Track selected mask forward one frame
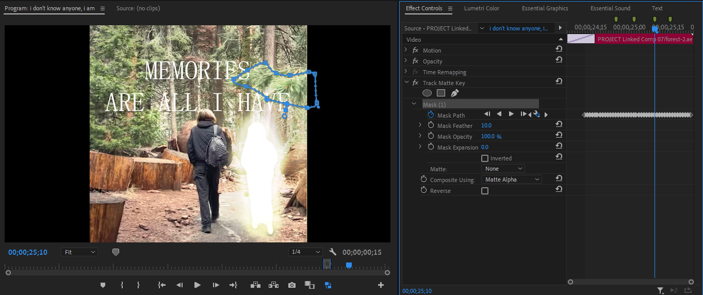The width and height of the screenshot is (703, 295). pos(524,114)
